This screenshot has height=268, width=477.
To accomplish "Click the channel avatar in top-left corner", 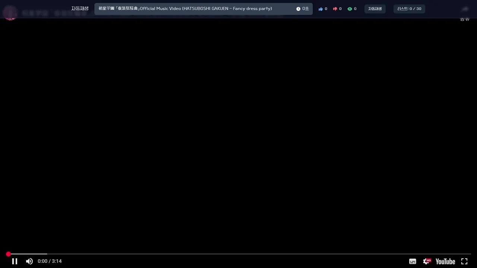I will pos(10,13).
